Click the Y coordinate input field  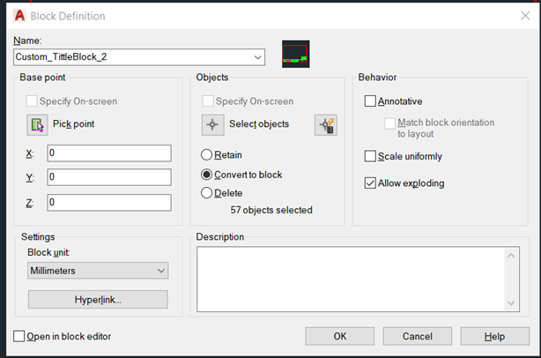pos(109,177)
